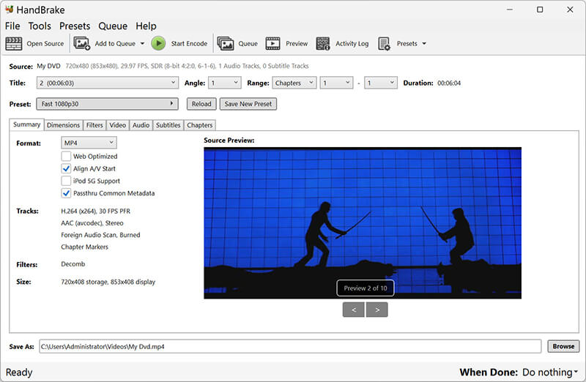This screenshot has height=382, width=586.
Task: Open the Range type dropdown set to Chapters
Action: click(x=294, y=83)
